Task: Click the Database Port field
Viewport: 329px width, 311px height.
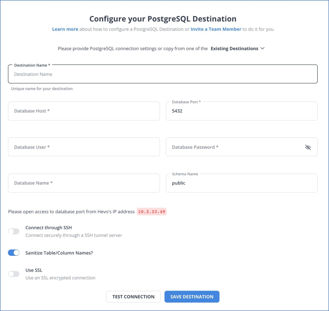Action: point(241,111)
